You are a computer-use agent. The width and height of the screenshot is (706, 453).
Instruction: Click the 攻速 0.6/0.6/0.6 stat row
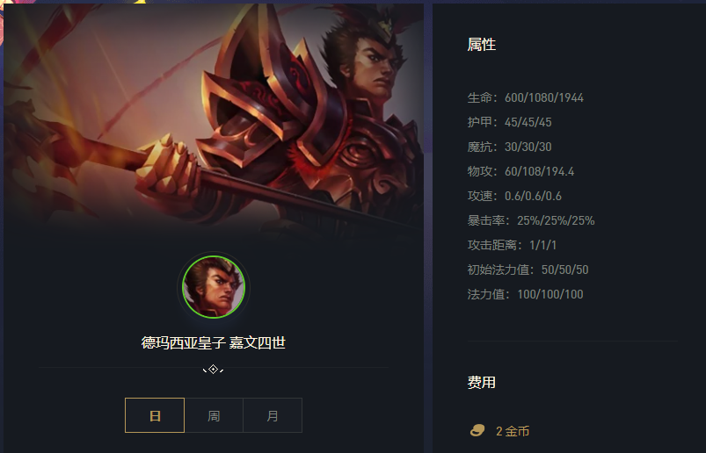(x=514, y=196)
